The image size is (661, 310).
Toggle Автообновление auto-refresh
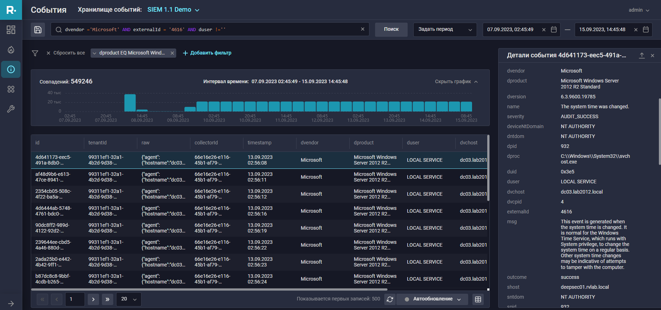pyautogui.click(x=432, y=299)
